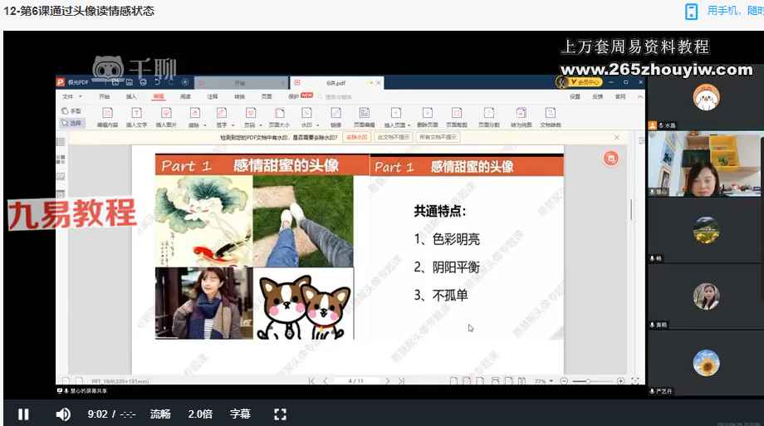Click the orange remove-watermark button
Viewport: 764px width, 426px height.
356,138
